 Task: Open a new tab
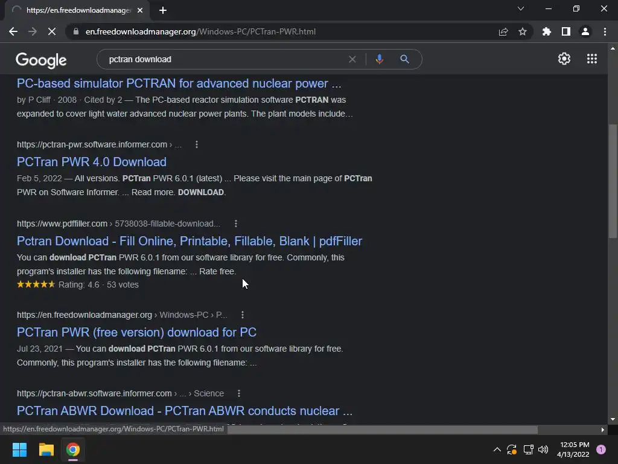(x=163, y=10)
